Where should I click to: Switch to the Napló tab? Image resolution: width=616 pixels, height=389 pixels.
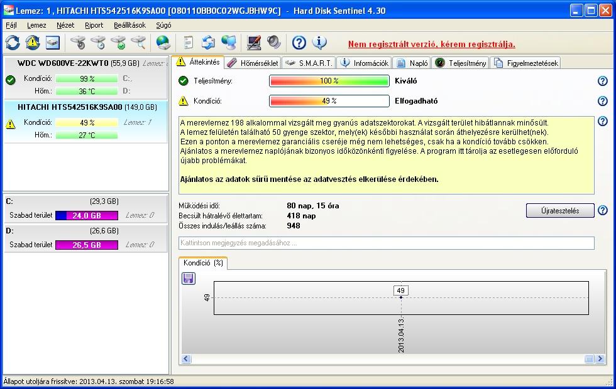click(412, 63)
